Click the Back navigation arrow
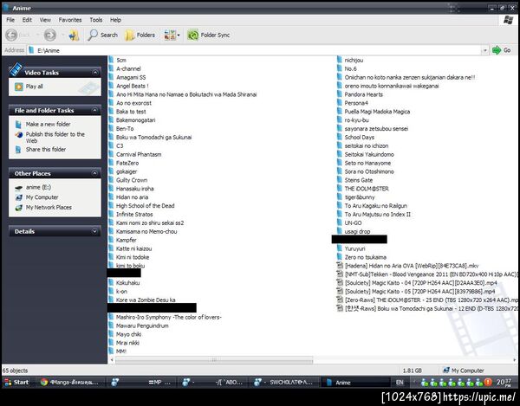The image size is (520, 406). coord(12,35)
